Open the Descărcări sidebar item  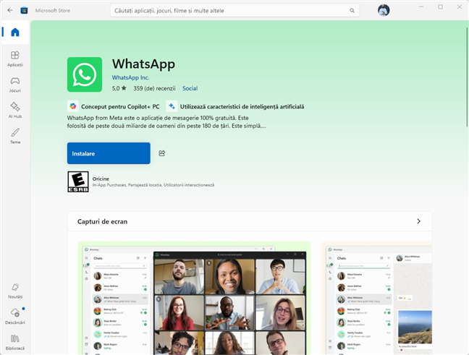pos(15,317)
